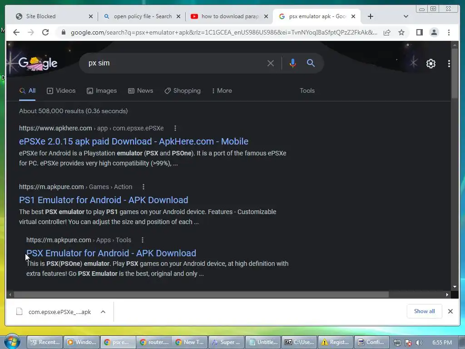Switch to Images results
465x349 pixels.
click(102, 91)
